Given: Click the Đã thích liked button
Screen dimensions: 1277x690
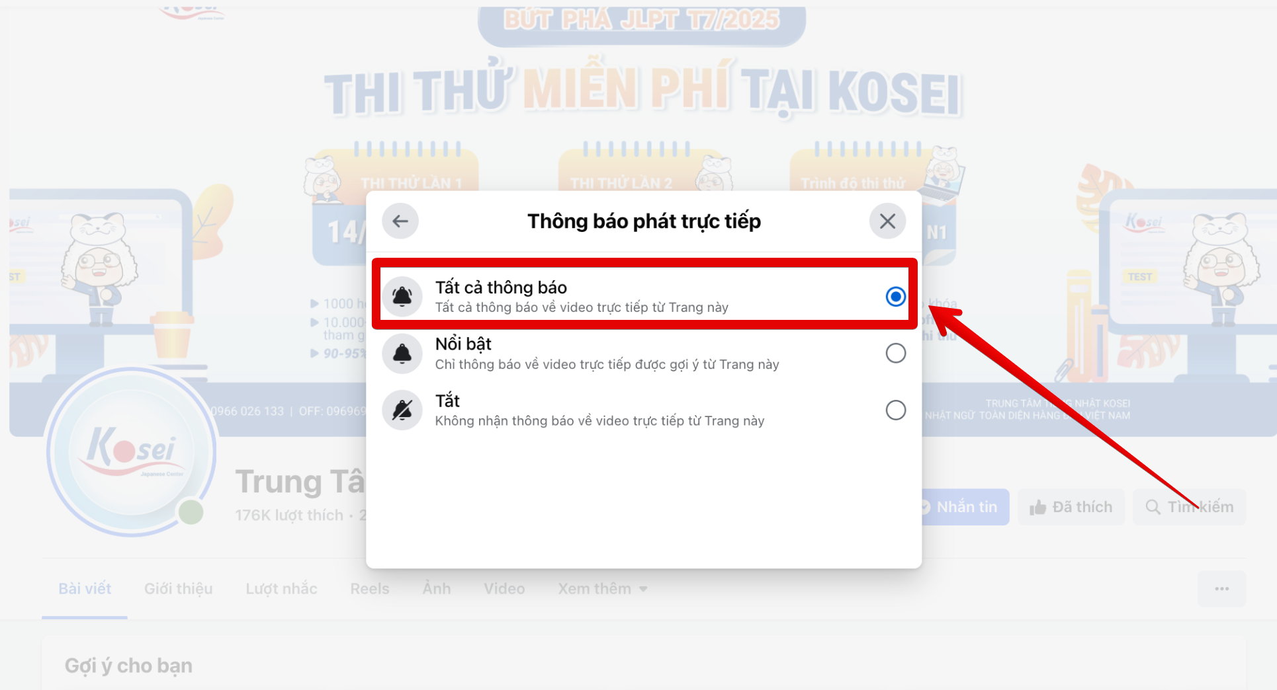Looking at the screenshot, I should [1071, 507].
